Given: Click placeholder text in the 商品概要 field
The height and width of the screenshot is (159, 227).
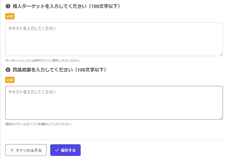Looking at the screenshot, I should [x=32, y=92].
